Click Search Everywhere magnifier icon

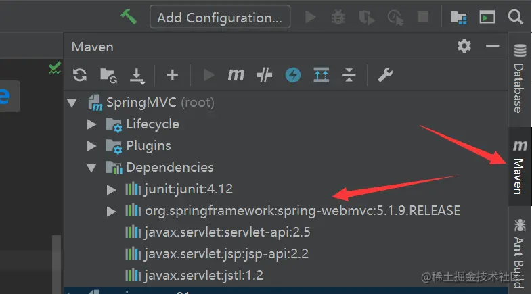(515, 17)
